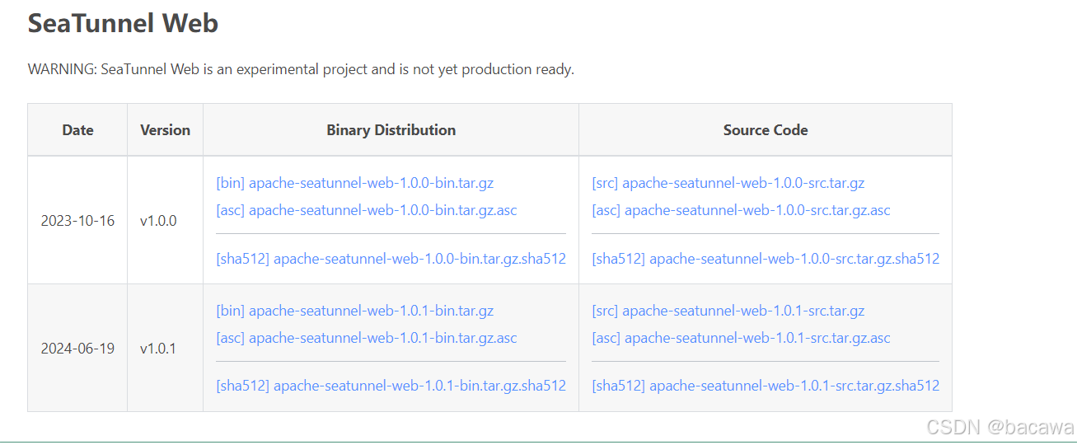The height and width of the screenshot is (445, 1077).
Task: Open the 1.0.1 bin.tar.gz.asc signature link
Action: click(x=367, y=338)
